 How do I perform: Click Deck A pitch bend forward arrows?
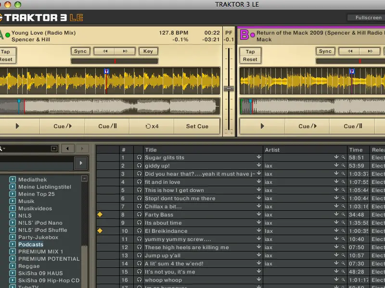pyautogui.click(x=125, y=51)
